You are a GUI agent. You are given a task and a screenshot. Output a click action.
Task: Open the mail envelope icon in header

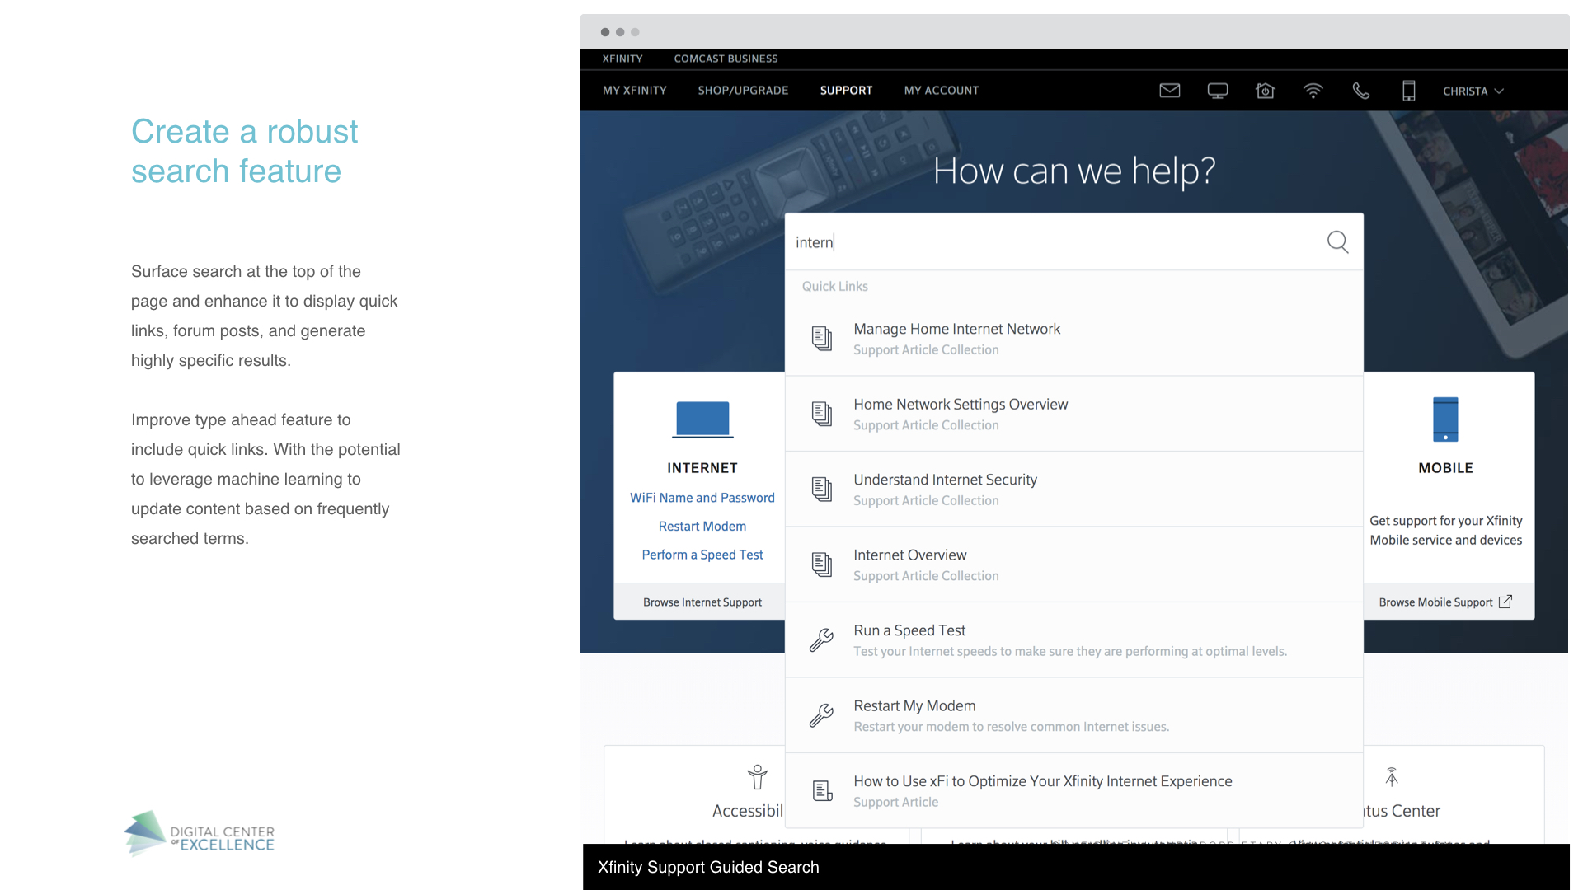click(x=1169, y=91)
